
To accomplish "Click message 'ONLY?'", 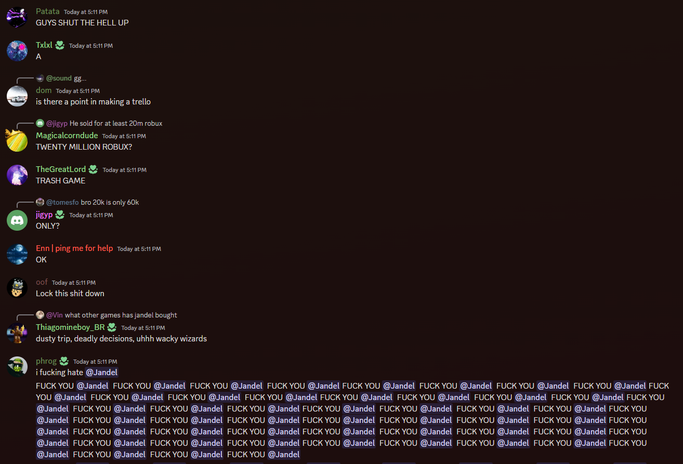I will tap(48, 226).
